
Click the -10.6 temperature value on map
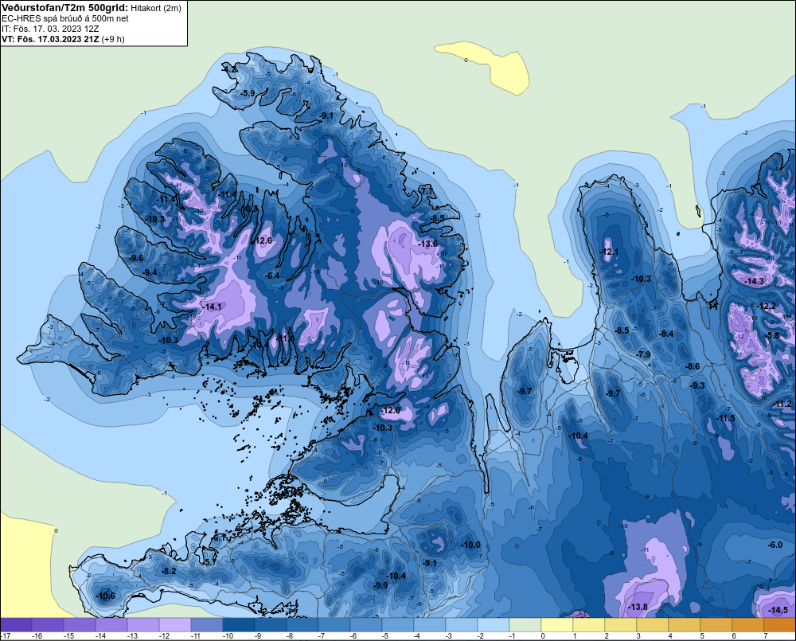pos(105,596)
